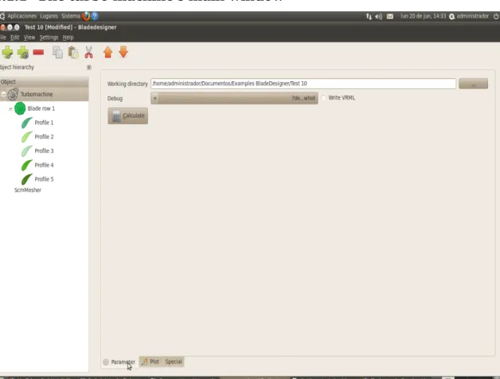Open the Settings menu
500x379 pixels.
pyautogui.click(x=49, y=37)
